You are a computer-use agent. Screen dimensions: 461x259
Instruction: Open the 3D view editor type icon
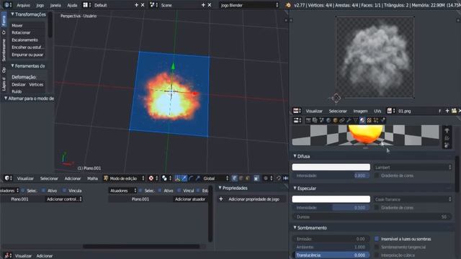click(8, 178)
